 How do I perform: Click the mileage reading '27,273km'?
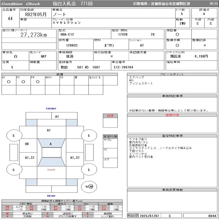point(34,35)
